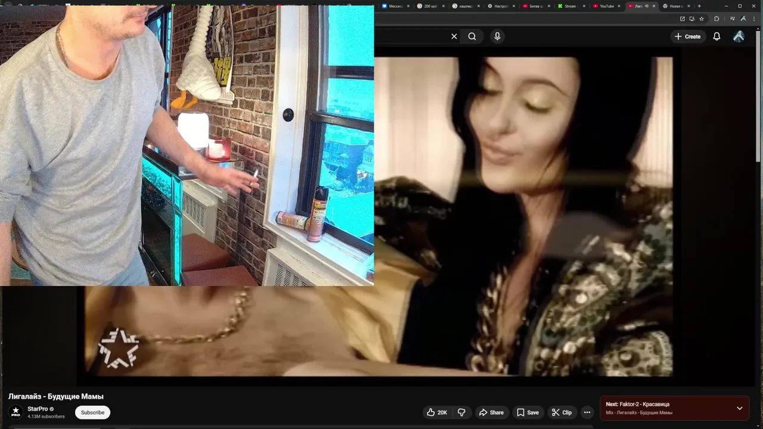Share the video
This screenshot has height=429, width=763.
point(491,412)
